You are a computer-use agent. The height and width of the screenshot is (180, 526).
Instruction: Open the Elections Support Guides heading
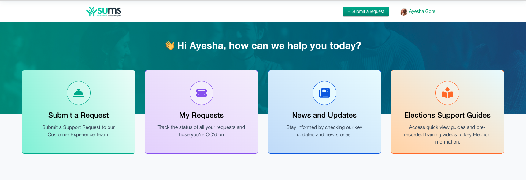(447, 115)
